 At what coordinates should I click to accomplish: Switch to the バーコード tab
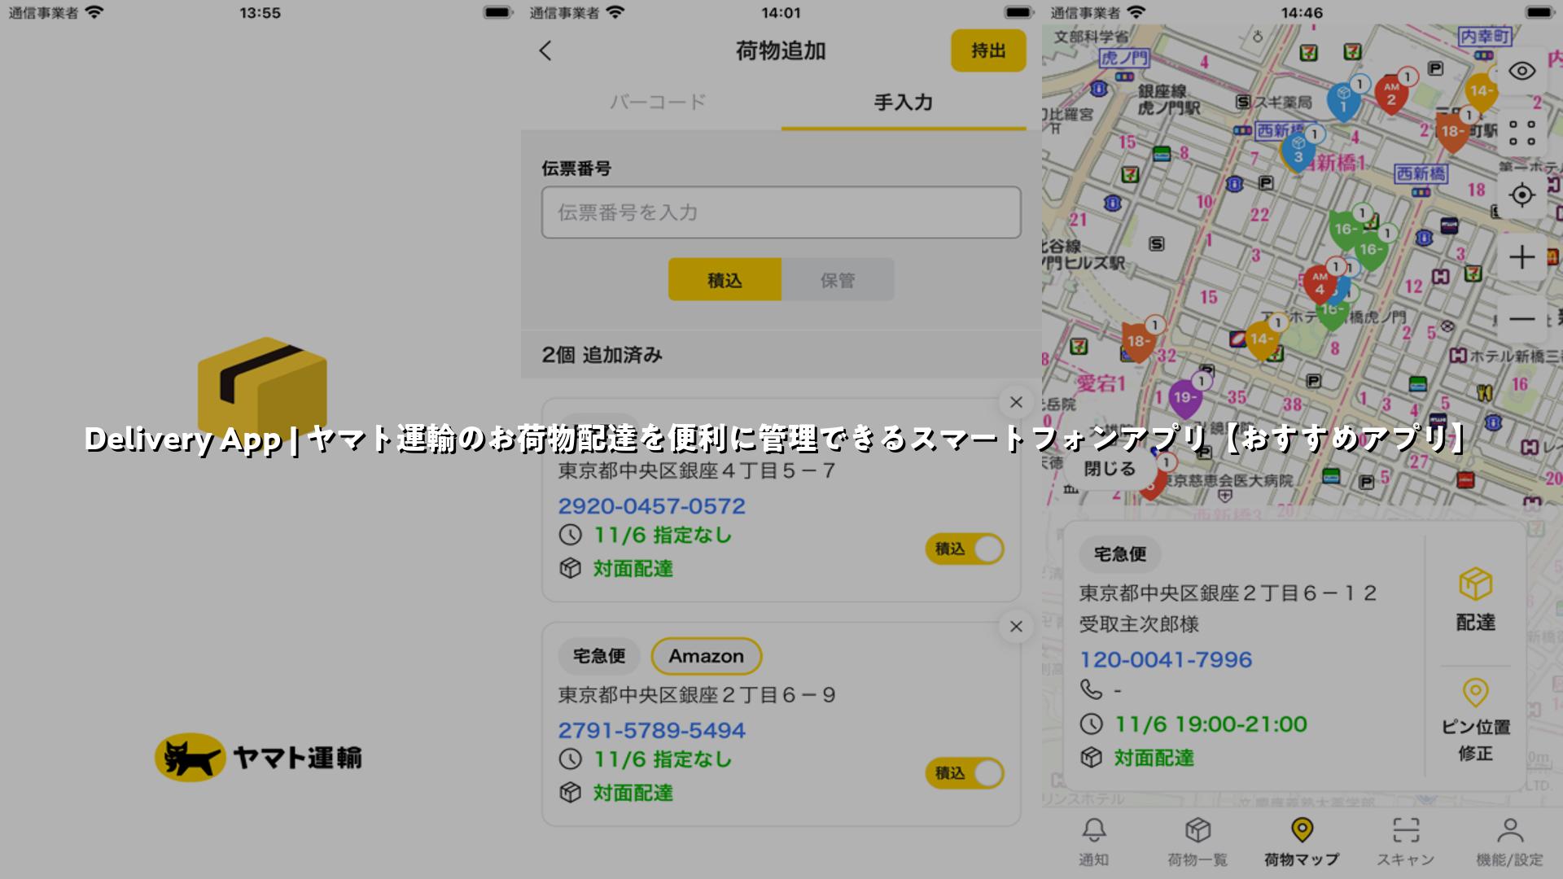pyautogui.click(x=658, y=103)
